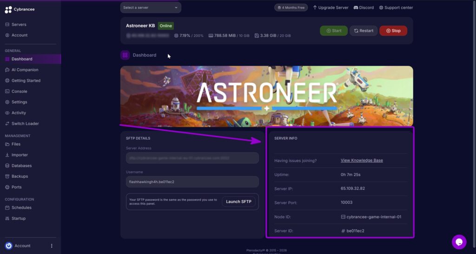The height and width of the screenshot is (254, 476).
Task: Click the Discord logo icon
Action: coord(356,7)
